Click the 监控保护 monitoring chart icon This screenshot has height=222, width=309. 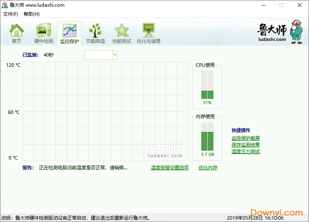click(69, 31)
